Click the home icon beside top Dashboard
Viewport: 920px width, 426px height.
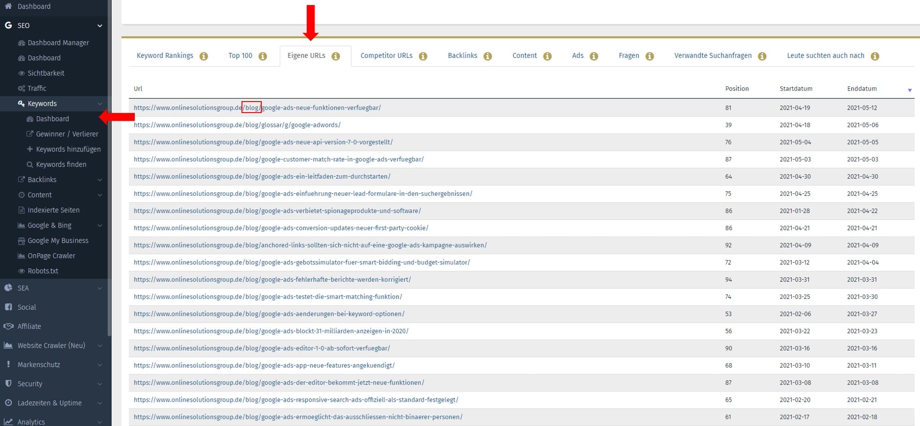pyautogui.click(x=8, y=6)
